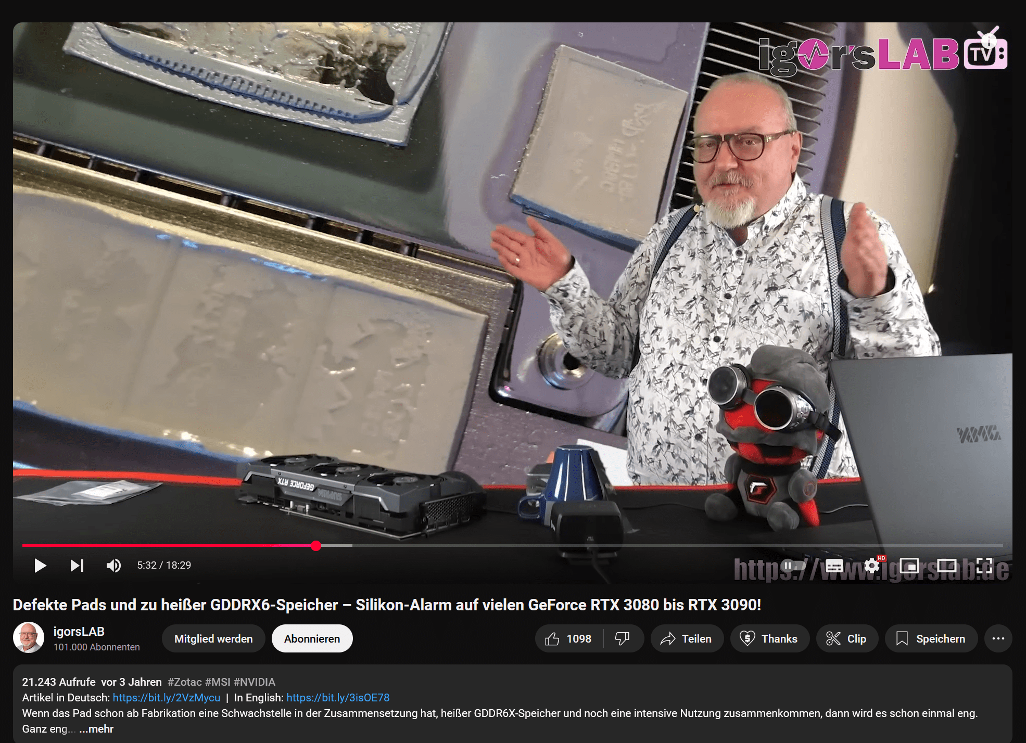
Task: Open the more actions three-dot menu
Action: [x=998, y=638]
